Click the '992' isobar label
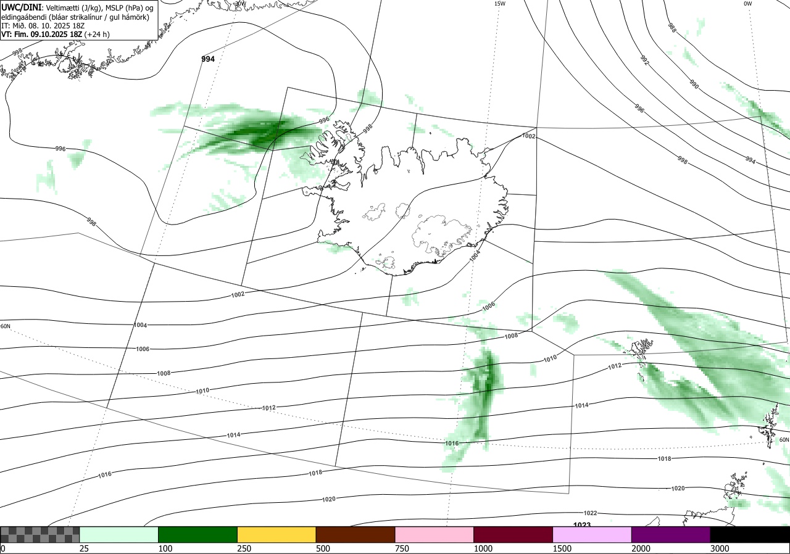The width and height of the screenshot is (790, 554). [x=644, y=60]
